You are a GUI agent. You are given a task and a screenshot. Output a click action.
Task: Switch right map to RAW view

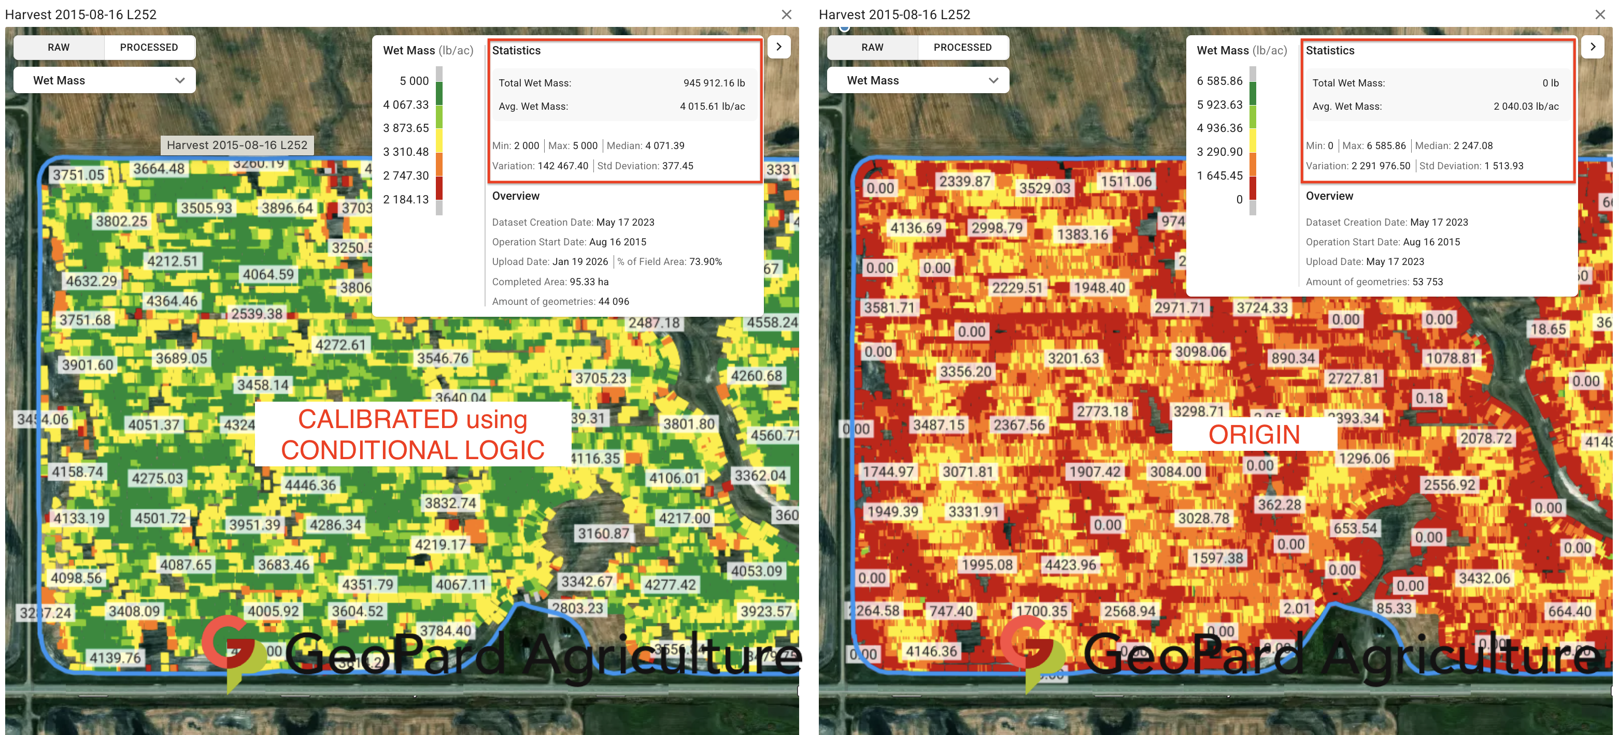(872, 47)
